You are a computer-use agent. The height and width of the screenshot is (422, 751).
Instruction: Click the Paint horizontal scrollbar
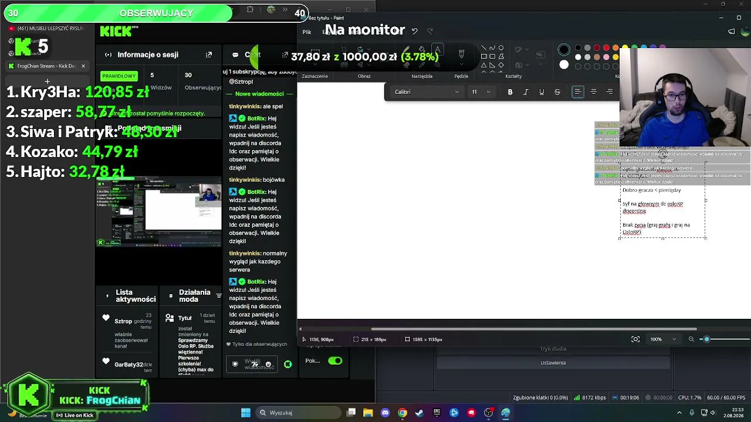pos(534,329)
